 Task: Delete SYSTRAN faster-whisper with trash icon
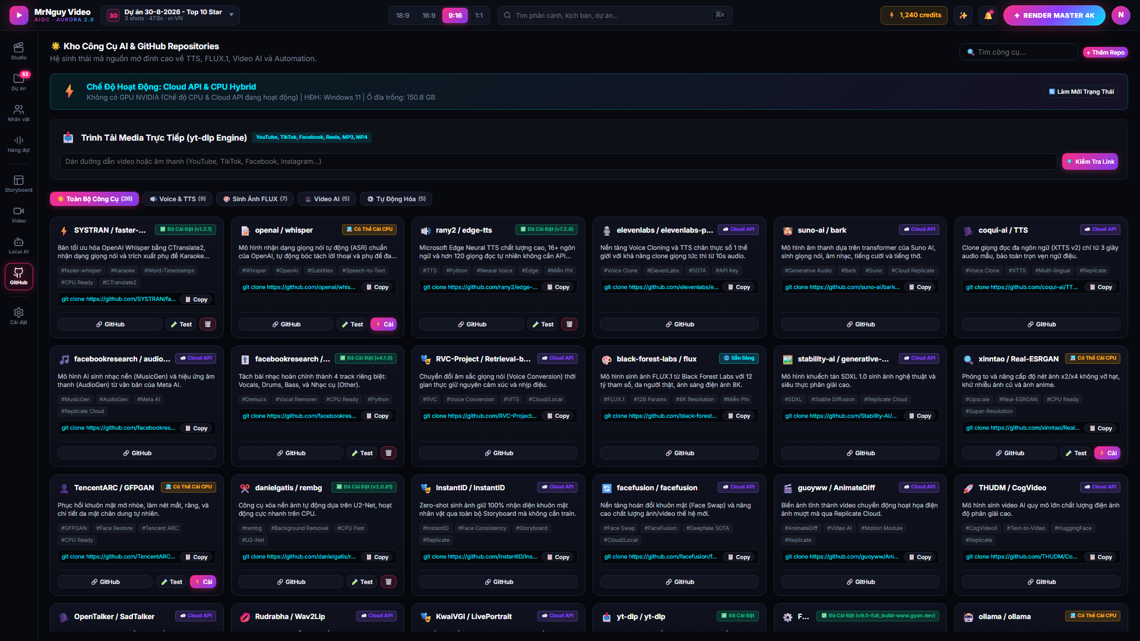point(208,324)
